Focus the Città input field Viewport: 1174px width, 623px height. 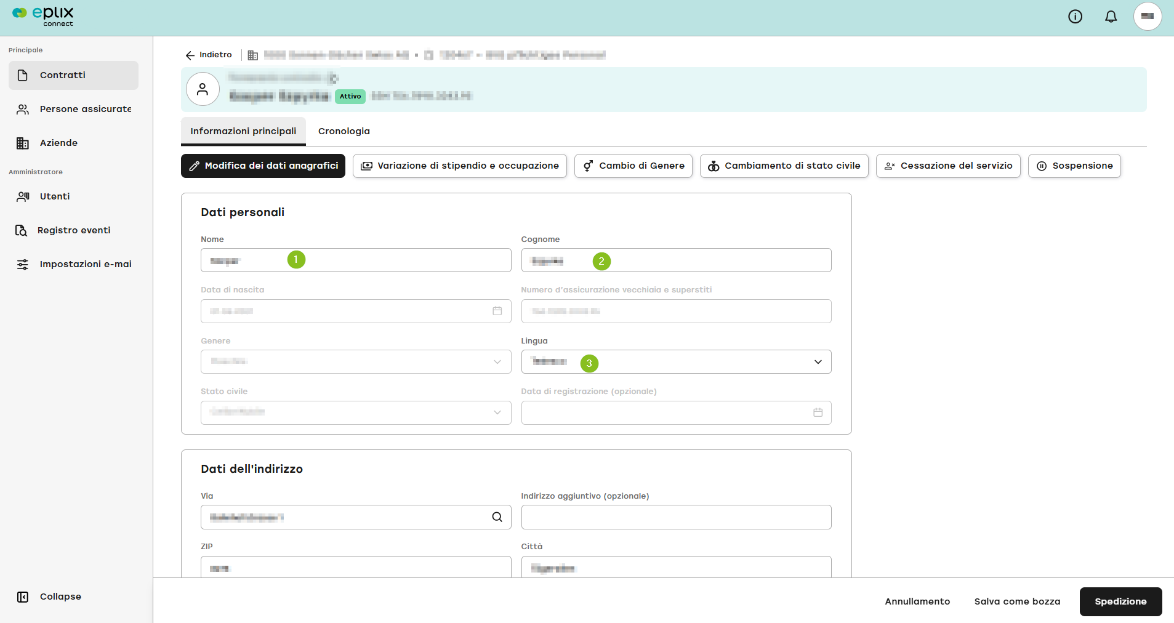676,567
